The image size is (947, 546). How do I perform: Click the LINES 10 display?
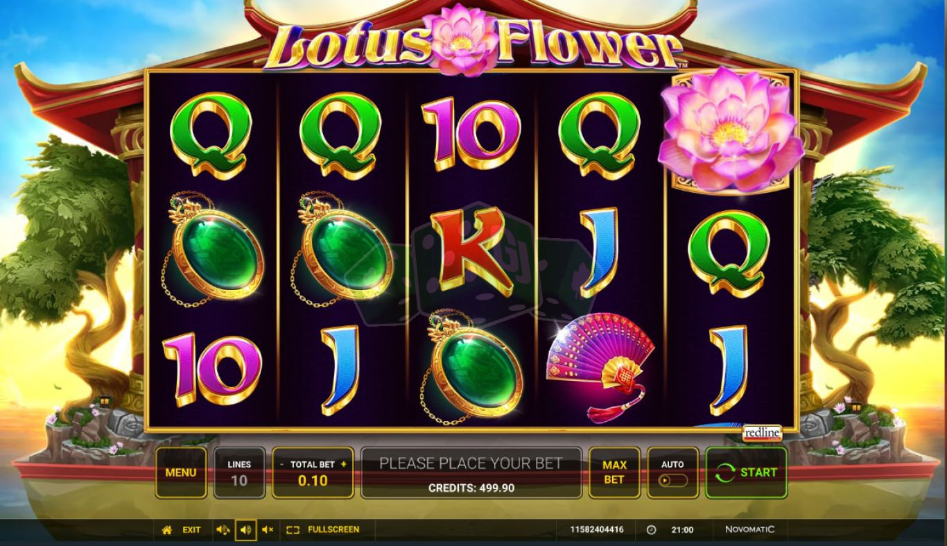point(239,472)
